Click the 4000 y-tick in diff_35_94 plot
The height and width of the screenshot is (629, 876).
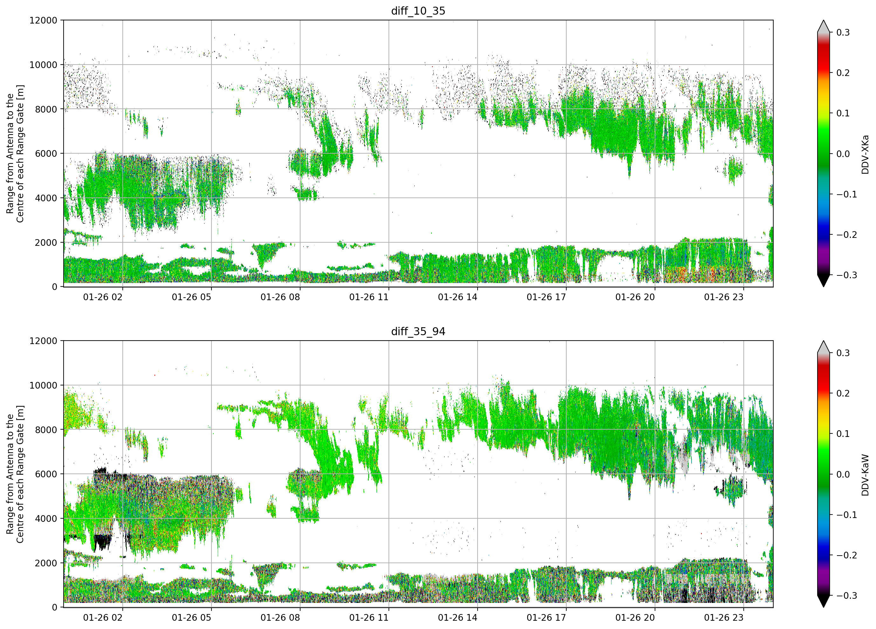point(46,519)
